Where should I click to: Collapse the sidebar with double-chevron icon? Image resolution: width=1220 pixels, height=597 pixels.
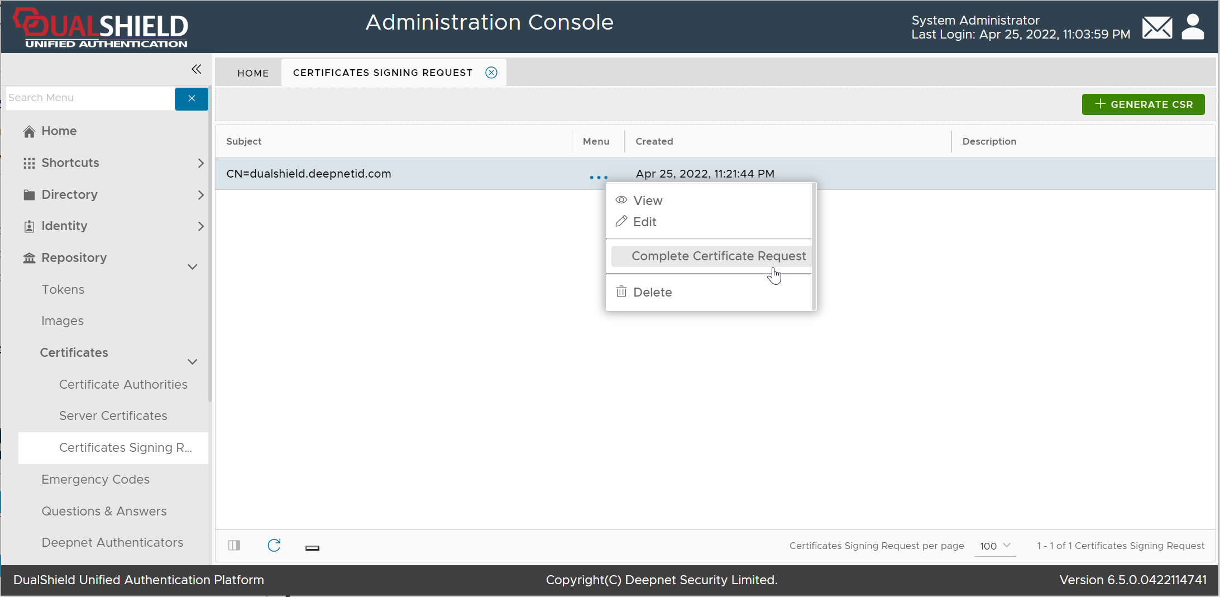(x=196, y=69)
